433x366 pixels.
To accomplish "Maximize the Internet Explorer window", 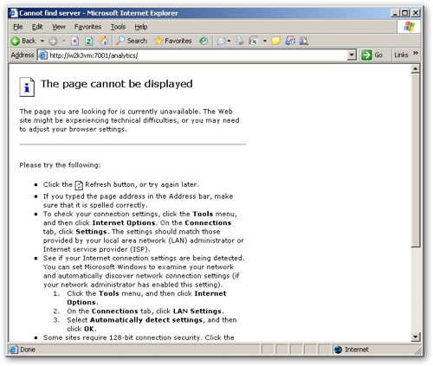I will [x=405, y=13].
